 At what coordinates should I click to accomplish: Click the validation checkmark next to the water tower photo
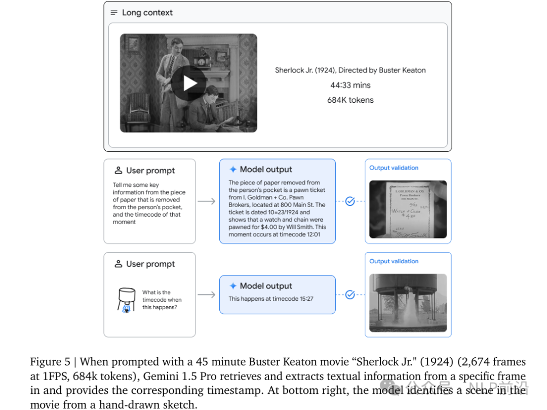[350, 295]
